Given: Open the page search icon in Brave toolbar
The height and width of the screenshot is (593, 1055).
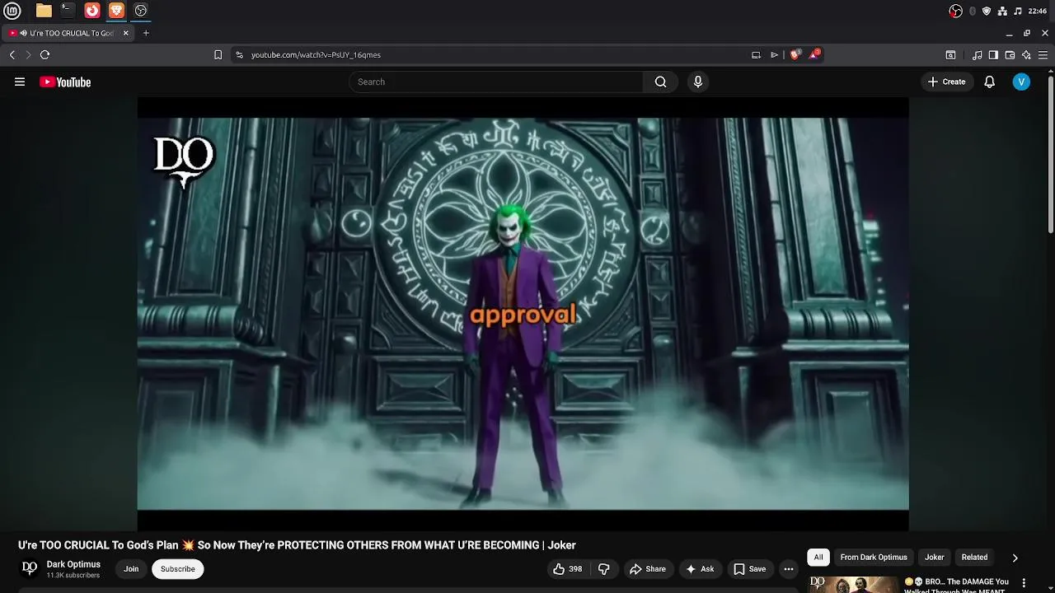Looking at the screenshot, I should pyautogui.click(x=950, y=54).
